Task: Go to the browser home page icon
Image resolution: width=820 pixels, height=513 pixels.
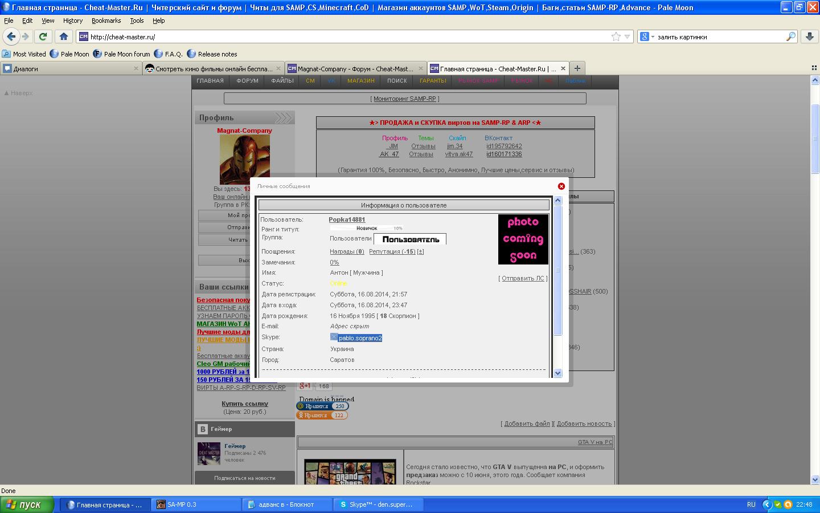Action: 64,36
